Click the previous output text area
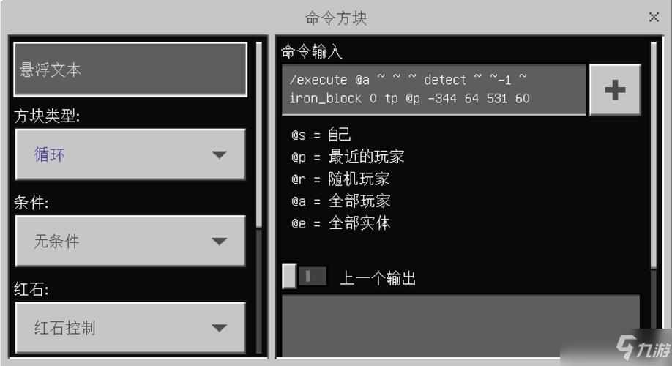This screenshot has width=672, height=366. click(x=460, y=326)
